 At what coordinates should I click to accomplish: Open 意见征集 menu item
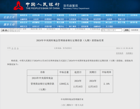(85, 26)
